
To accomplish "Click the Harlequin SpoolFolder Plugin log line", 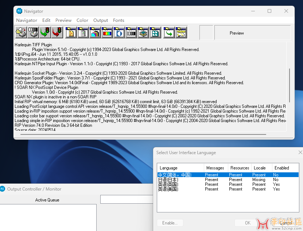I will point(120,78).
